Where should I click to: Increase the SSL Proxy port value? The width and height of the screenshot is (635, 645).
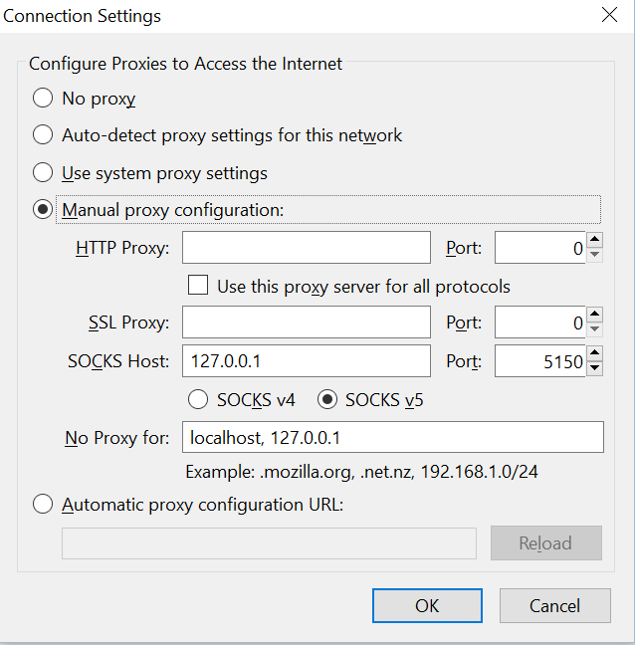pyautogui.click(x=595, y=315)
